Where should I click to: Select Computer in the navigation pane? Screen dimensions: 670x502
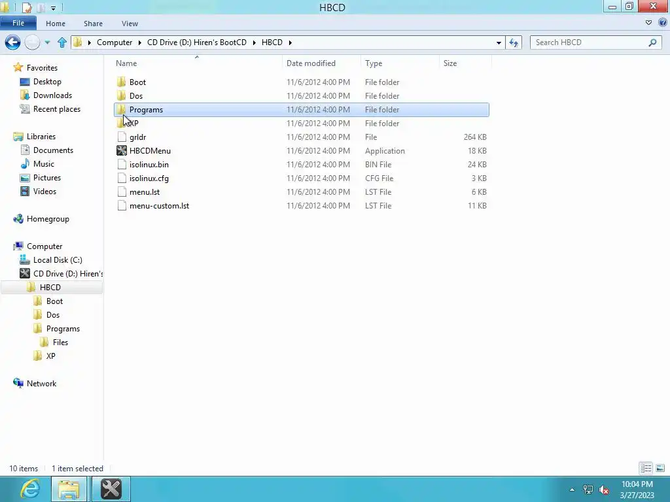[x=44, y=246]
